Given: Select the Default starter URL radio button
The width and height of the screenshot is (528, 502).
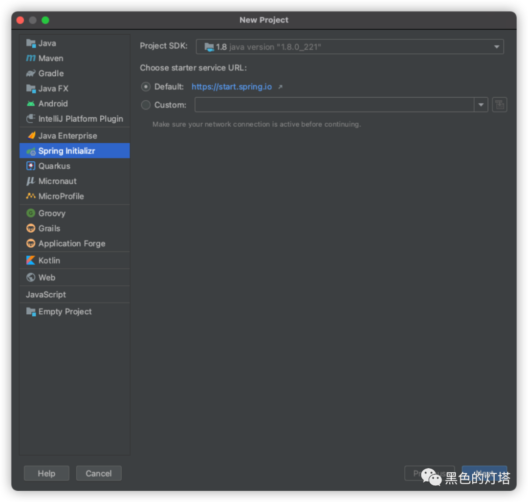Looking at the screenshot, I should pos(146,87).
